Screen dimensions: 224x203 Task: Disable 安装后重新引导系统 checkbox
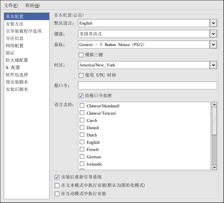(x=58, y=177)
